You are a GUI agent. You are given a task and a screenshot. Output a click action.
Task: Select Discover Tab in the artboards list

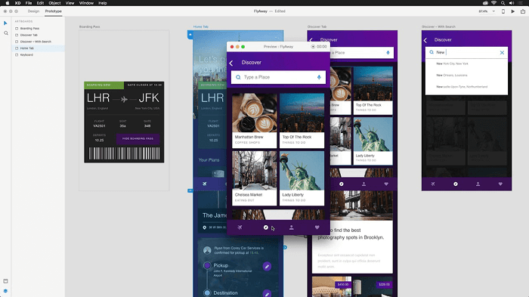29,35
